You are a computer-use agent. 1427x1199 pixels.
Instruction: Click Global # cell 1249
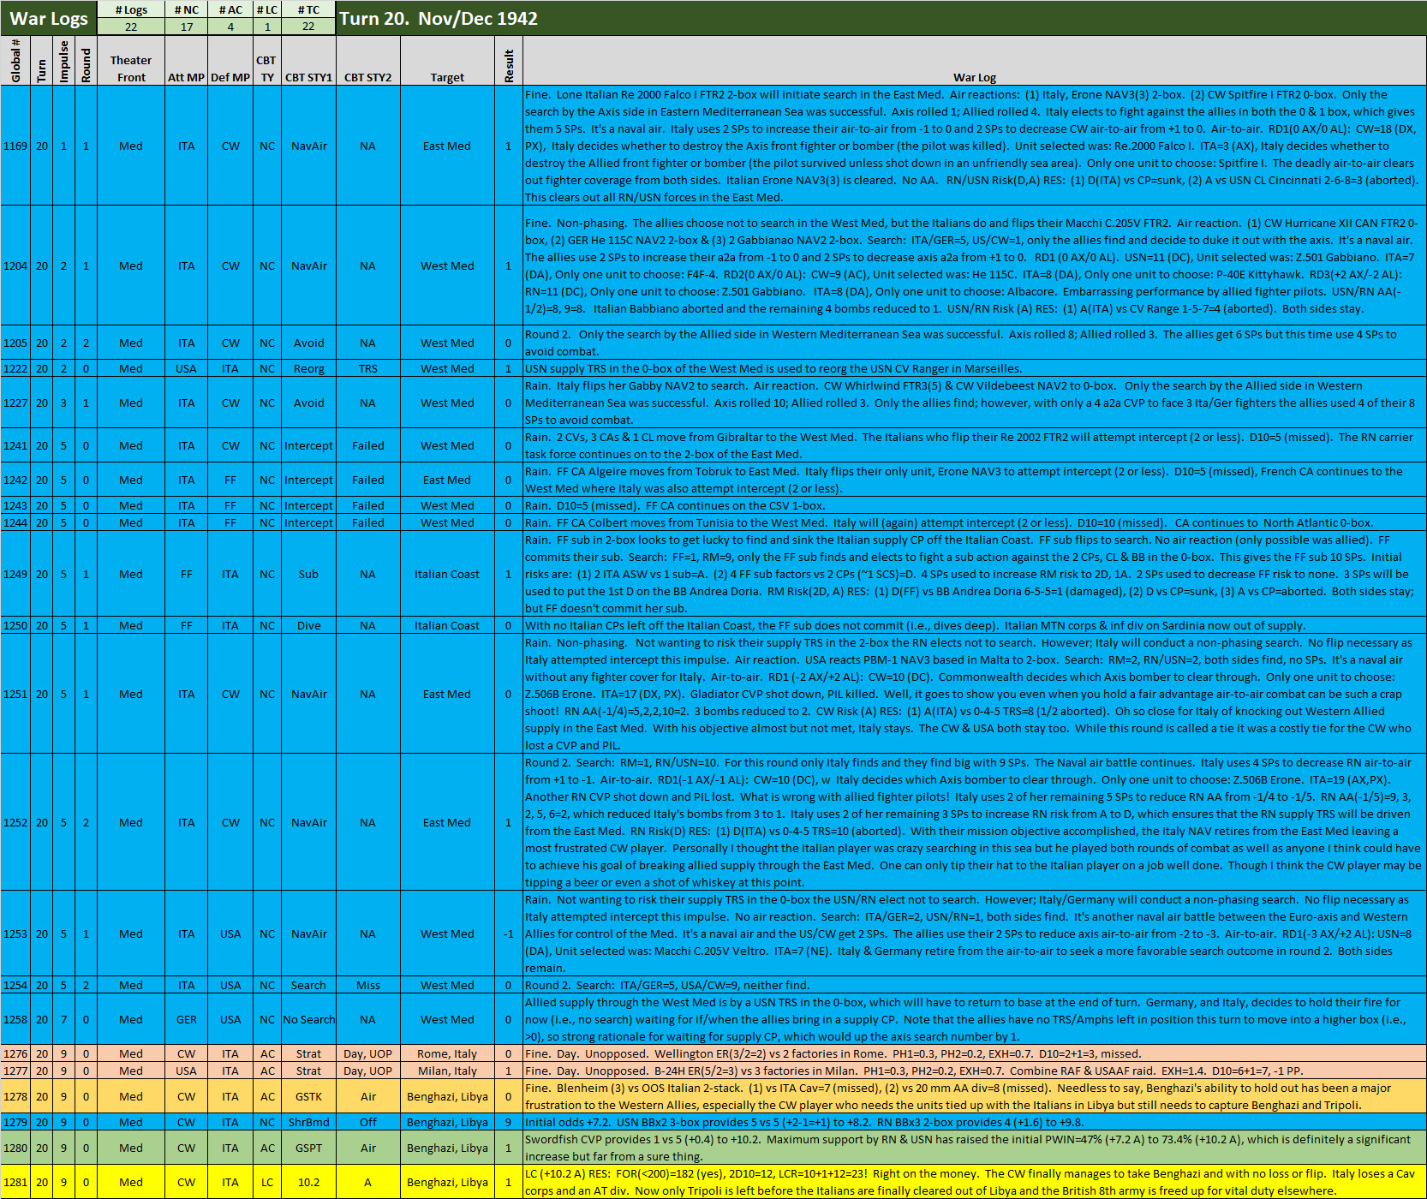tap(15, 574)
